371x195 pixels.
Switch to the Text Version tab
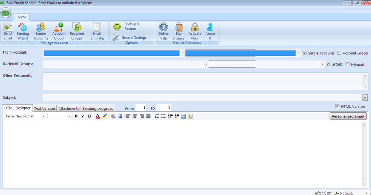coord(44,108)
